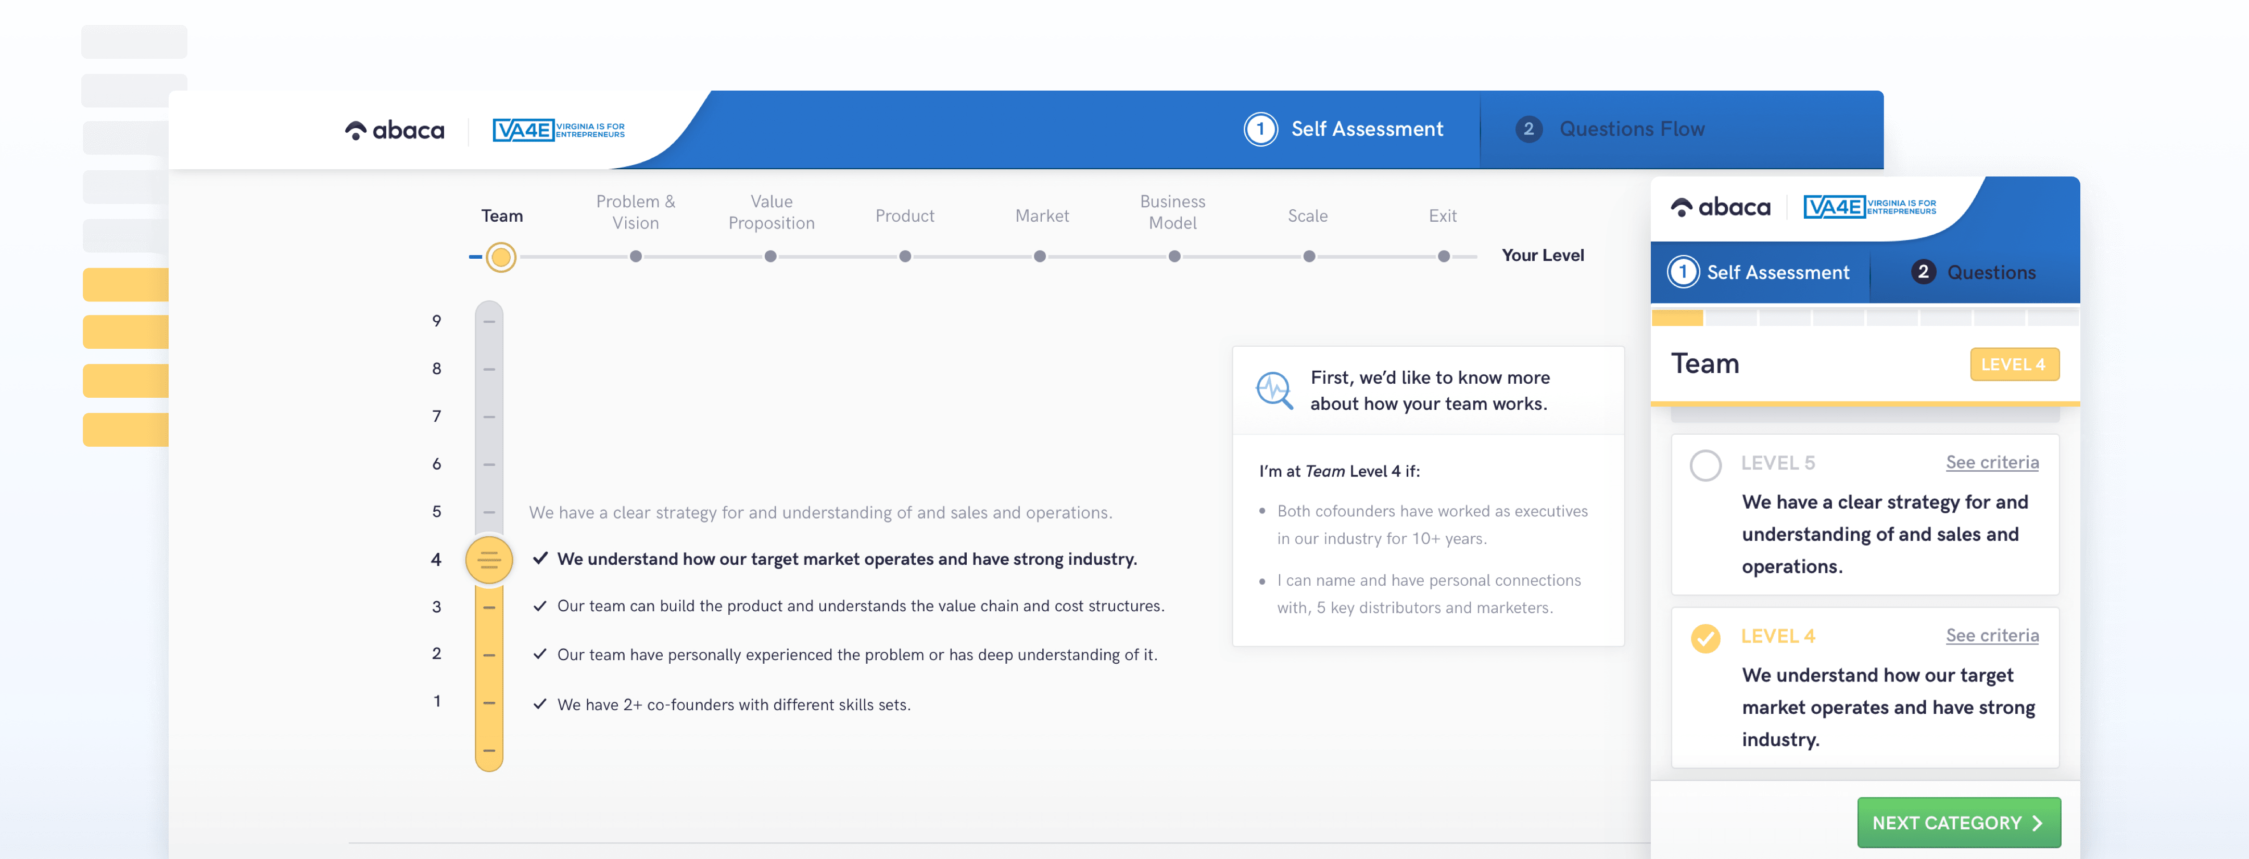Click the abaca logo in the main header
This screenshot has width=2249, height=859.
coord(395,130)
